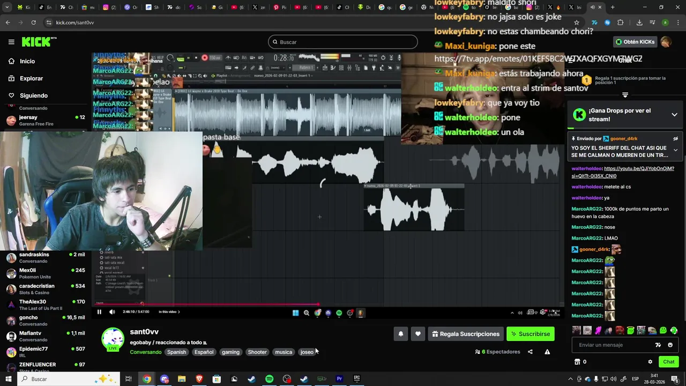686x386 pixels.
Task: Select the gaming tag
Action: click(x=230, y=352)
